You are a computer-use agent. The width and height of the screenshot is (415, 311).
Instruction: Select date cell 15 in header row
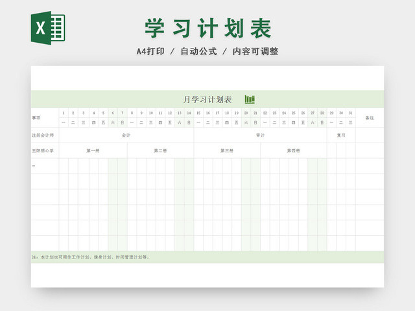(x=198, y=113)
